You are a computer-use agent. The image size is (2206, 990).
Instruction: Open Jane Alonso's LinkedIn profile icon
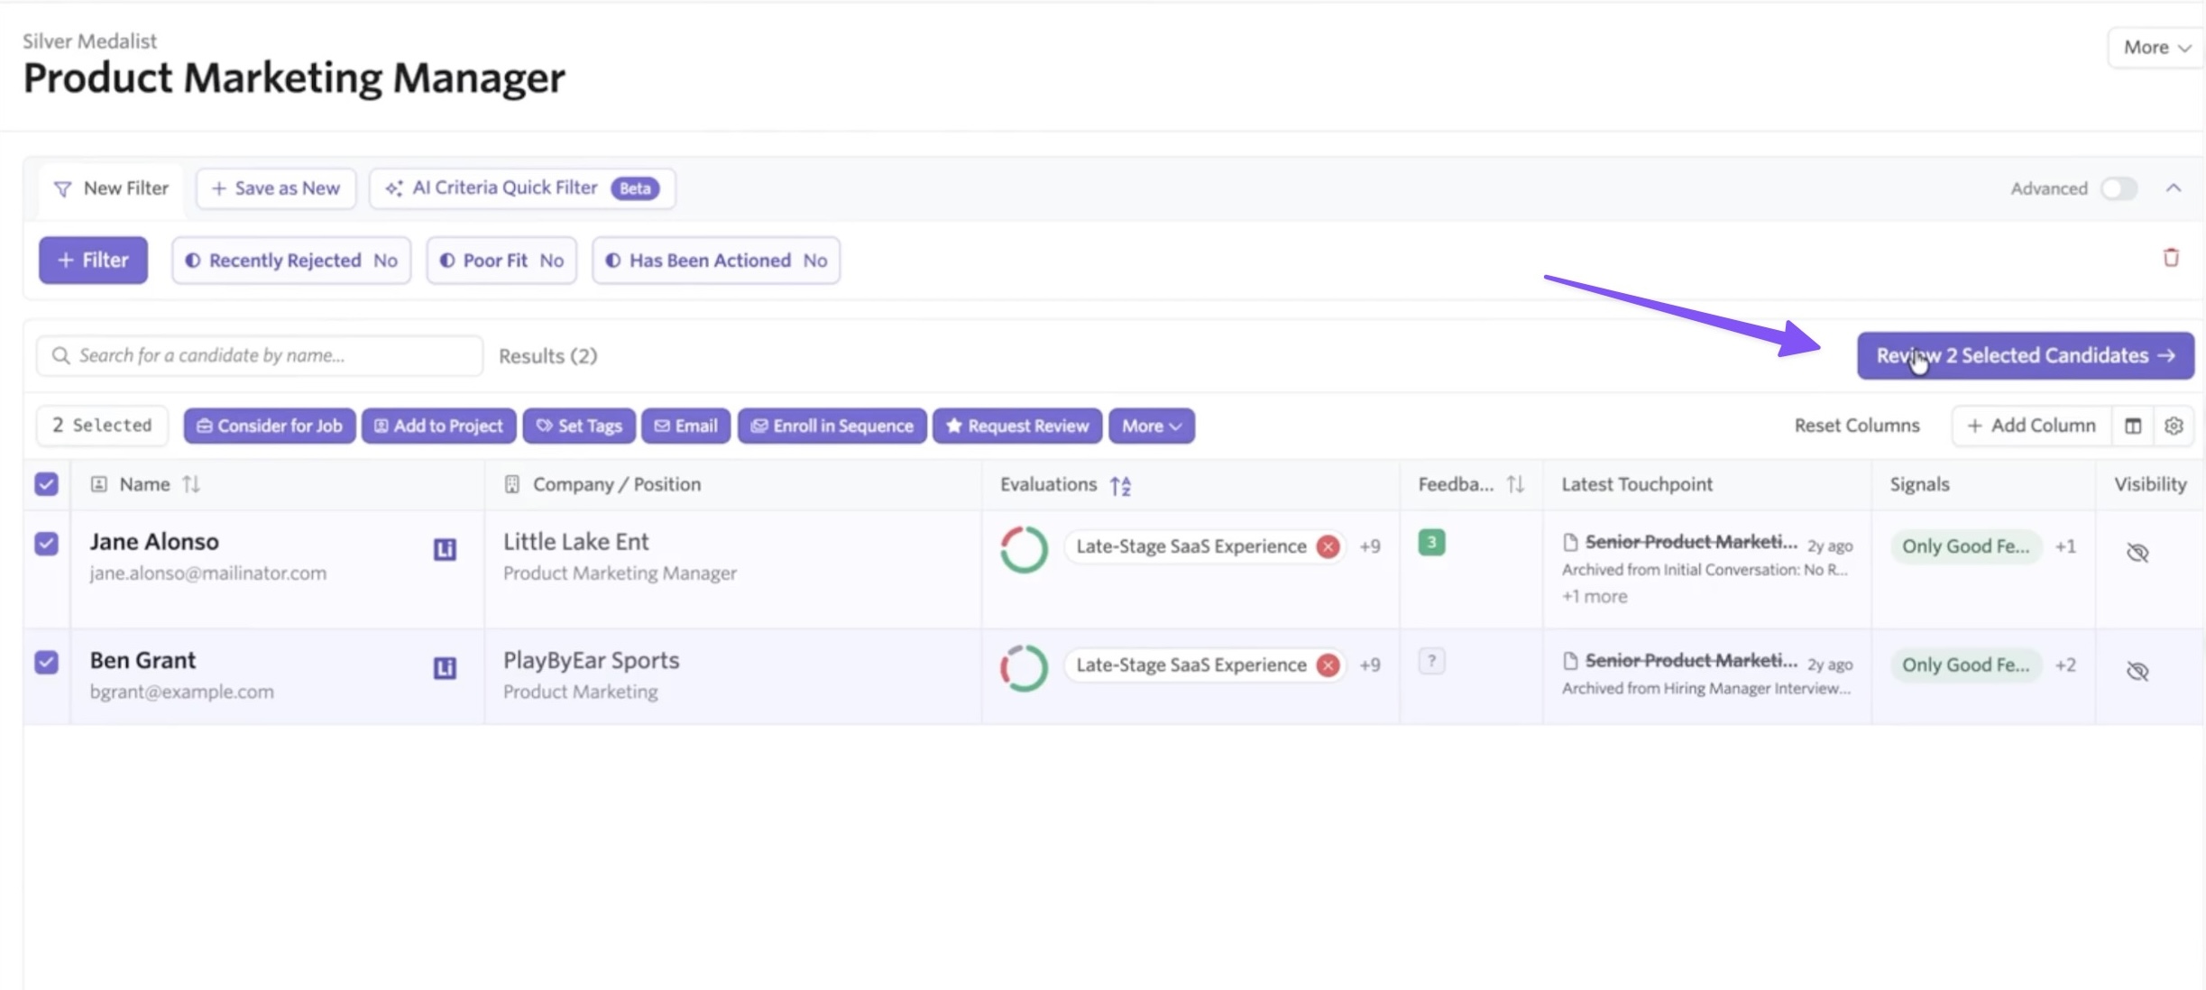coord(445,549)
